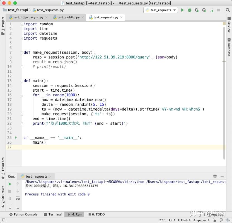
Task: Profile the script with the profiler icon
Action: coord(204,10)
